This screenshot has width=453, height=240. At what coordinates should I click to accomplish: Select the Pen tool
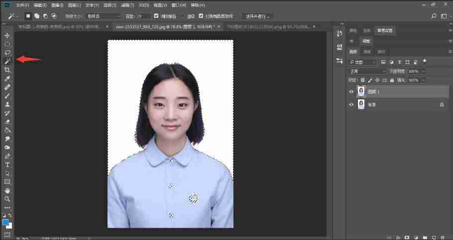pyautogui.click(x=7, y=156)
